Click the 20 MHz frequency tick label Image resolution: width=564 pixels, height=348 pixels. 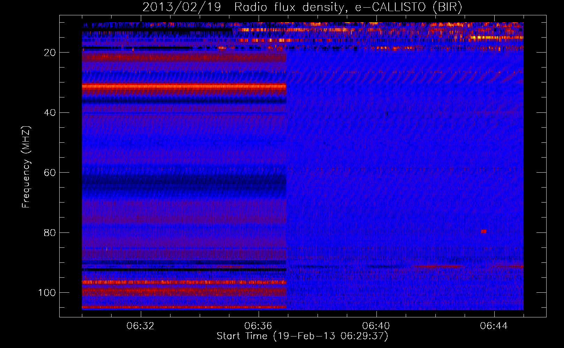(50, 53)
